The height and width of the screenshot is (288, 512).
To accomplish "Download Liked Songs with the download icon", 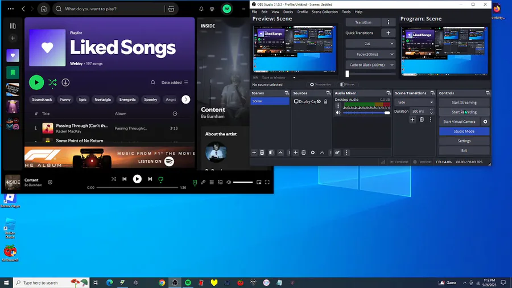I will 65,83.
